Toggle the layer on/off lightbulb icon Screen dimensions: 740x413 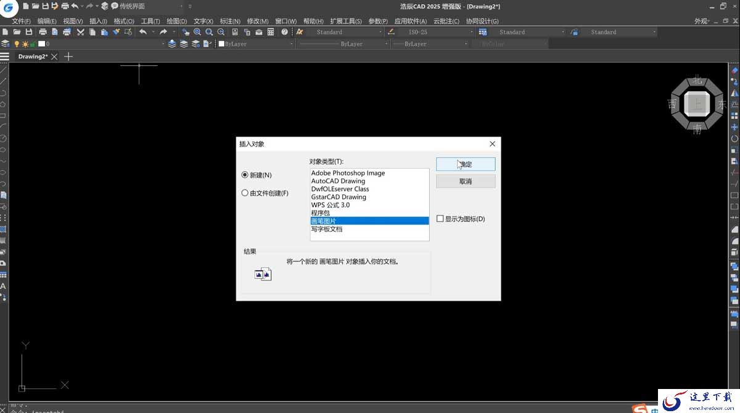(x=17, y=44)
